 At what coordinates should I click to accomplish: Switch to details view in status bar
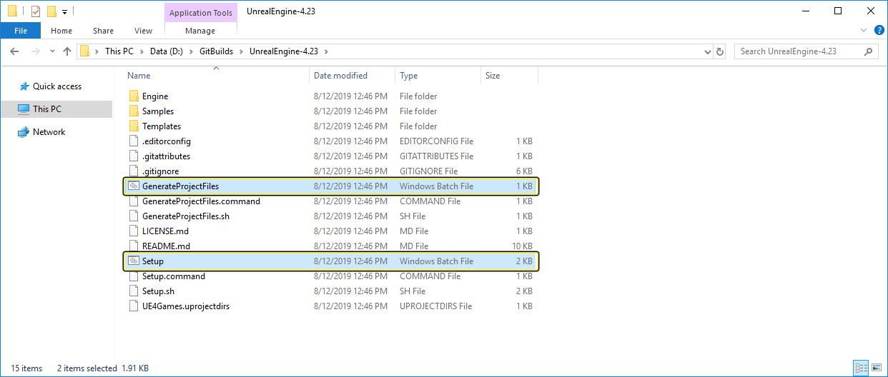860,368
